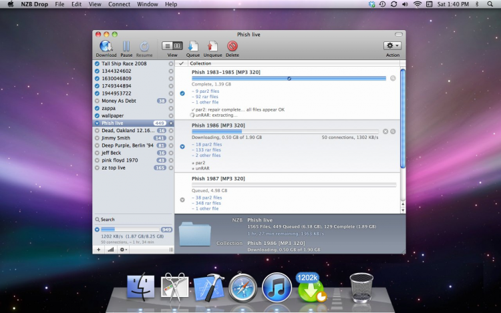Collapse the Phish live disclosure triangle
501x313 pixels.
click(98, 123)
